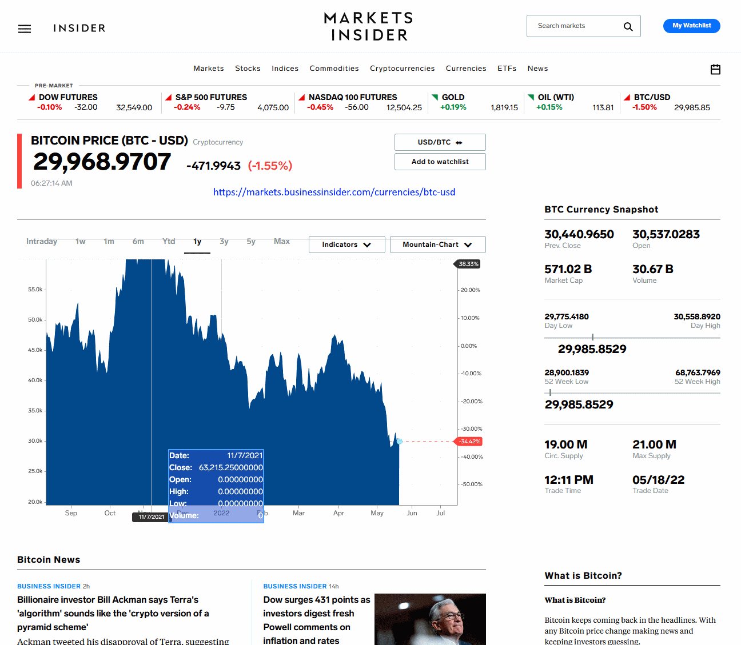This screenshot has height=645, width=741.
Task: Select the Max chart range
Action: click(x=282, y=242)
